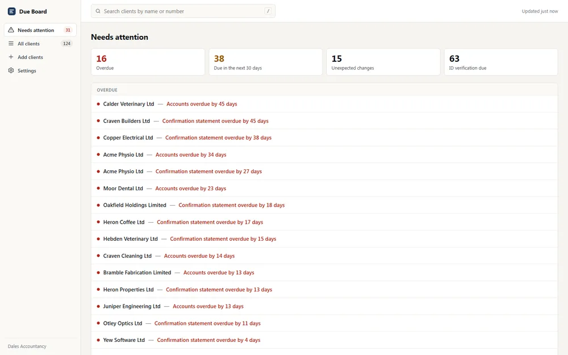Open Craven Builders Ltd overdue row

(324, 120)
